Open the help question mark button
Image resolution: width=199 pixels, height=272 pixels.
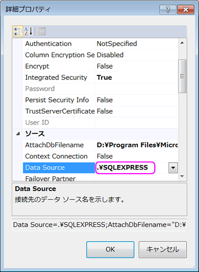pos(168,10)
